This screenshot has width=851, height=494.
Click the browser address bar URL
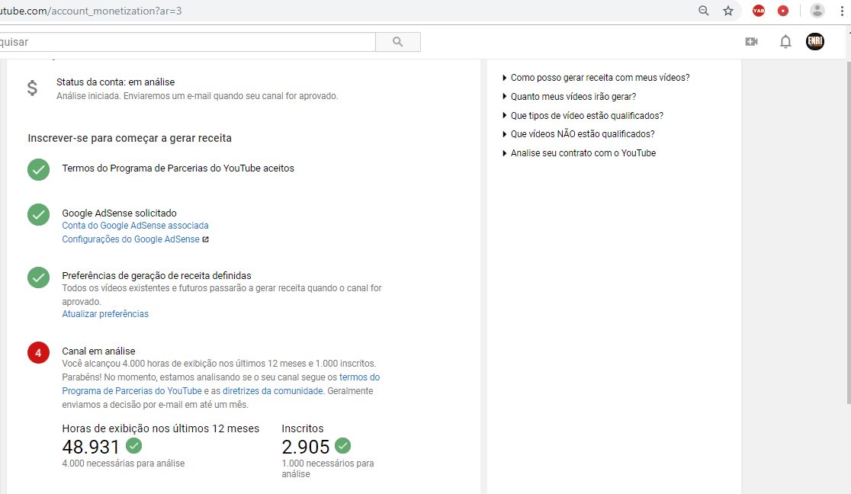tap(92, 11)
